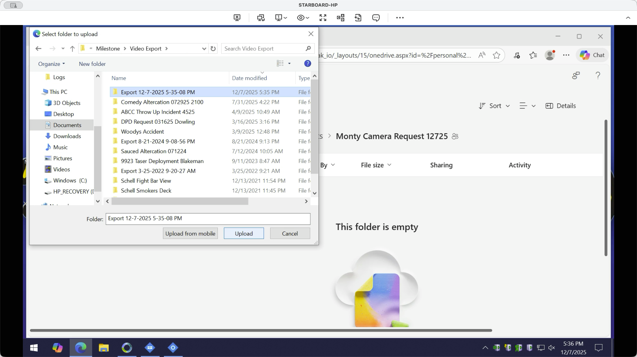Screen dimensions: 637x357
Task: Sort by Name column header
Action: (119, 78)
